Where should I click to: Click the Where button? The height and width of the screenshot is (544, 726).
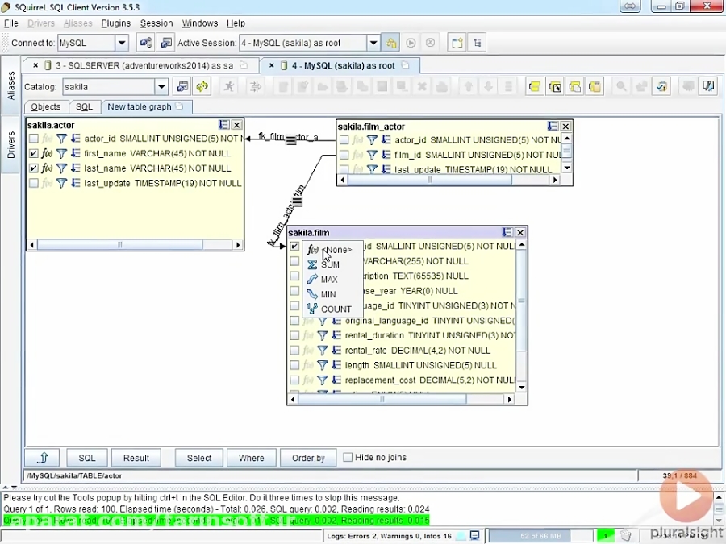click(x=252, y=458)
